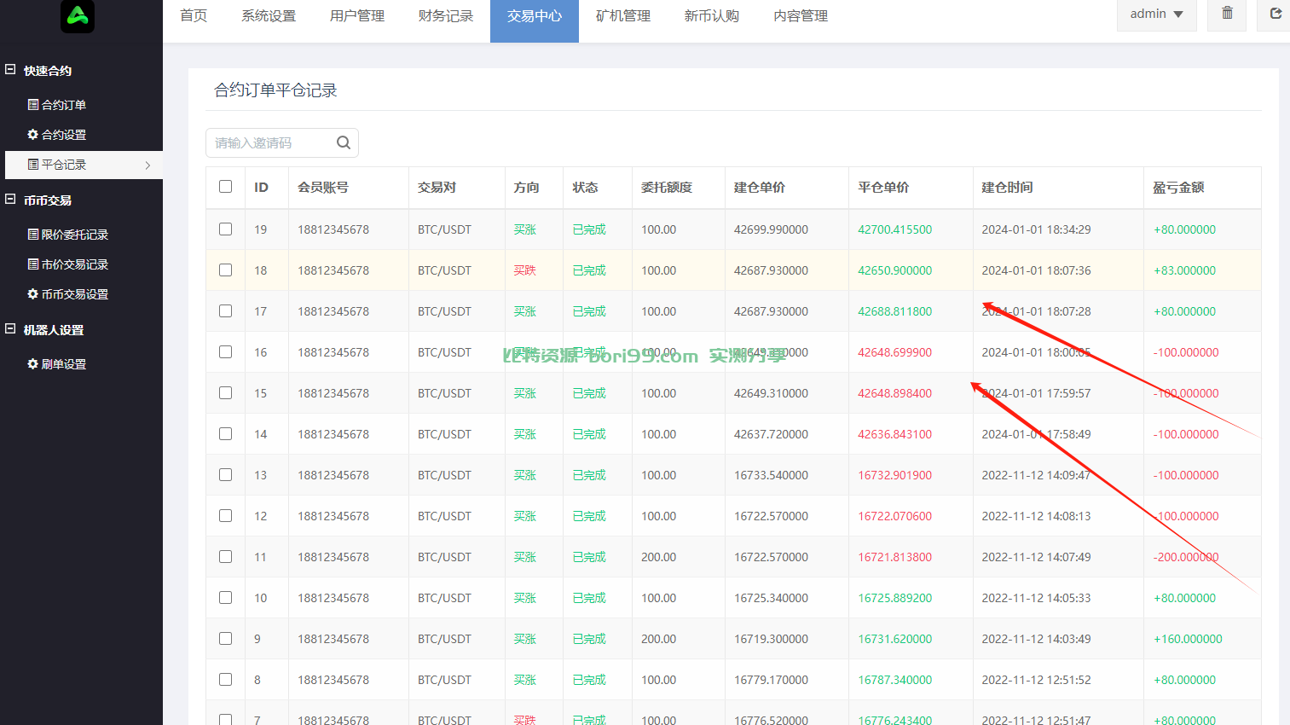Click the search magnifier icon in invite code box
Viewport: 1290px width, 725px height.
(344, 142)
